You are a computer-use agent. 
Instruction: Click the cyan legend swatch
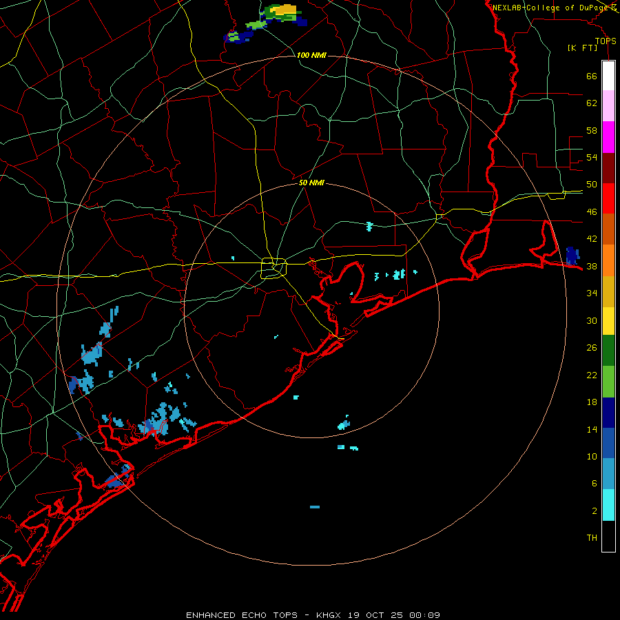click(x=608, y=505)
